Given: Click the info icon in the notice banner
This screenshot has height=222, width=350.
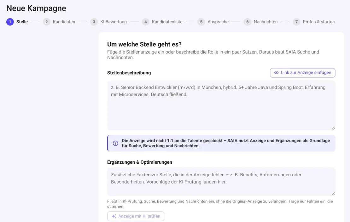Looking at the screenshot, I should [x=115, y=143].
